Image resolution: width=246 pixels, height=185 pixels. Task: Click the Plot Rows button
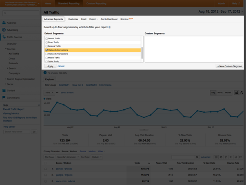point(49,157)
